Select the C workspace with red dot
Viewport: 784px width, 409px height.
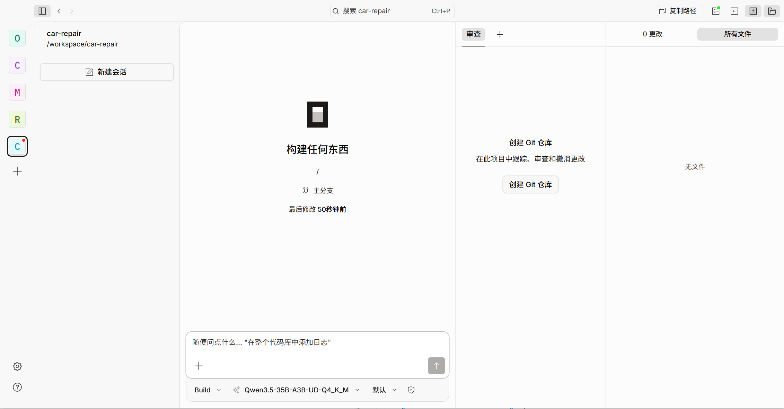tap(17, 146)
